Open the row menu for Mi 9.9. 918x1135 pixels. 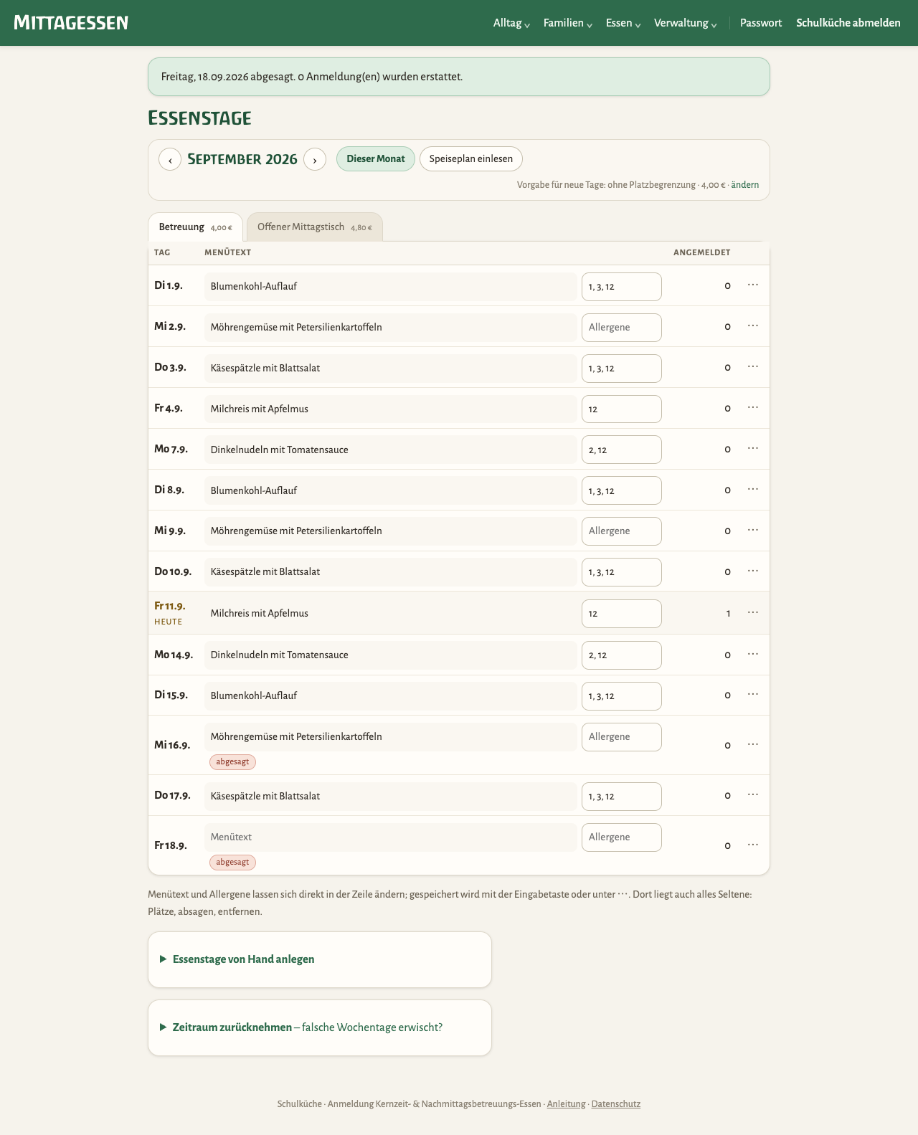[753, 531]
